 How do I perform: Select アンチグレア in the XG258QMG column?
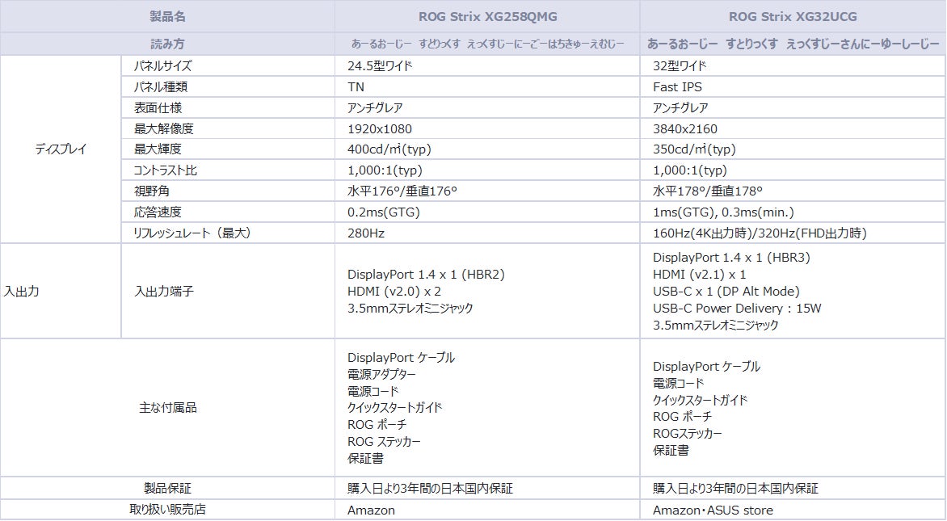375,108
